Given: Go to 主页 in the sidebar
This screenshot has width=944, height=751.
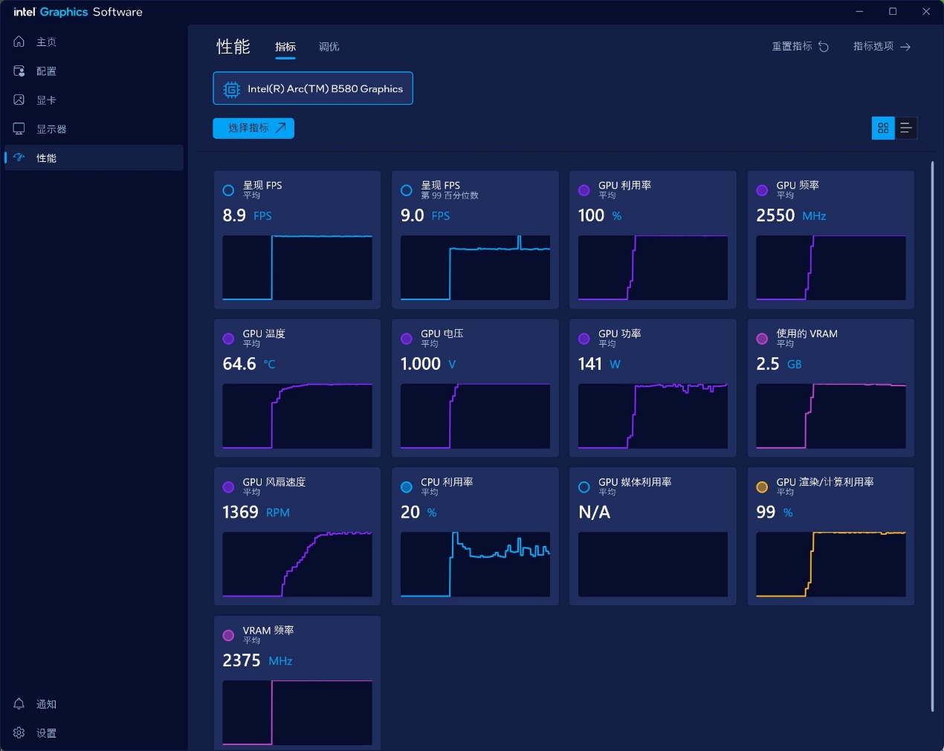Looking at the screenshot, I should point(94,42).
